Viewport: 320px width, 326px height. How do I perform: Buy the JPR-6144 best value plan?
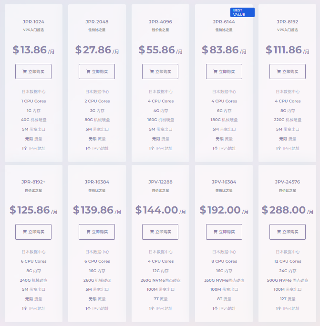(x=224, y=71)
